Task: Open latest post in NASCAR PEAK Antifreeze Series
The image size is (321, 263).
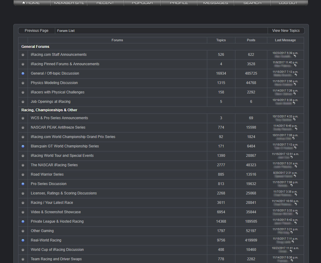Action: pyautogui.click(x=296, y=129)
